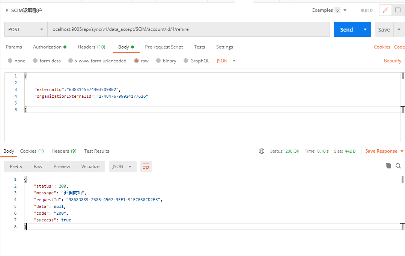Screen dimensions: 405x256
Task: Choose the binary body option
Action: (x=158, y=61)
